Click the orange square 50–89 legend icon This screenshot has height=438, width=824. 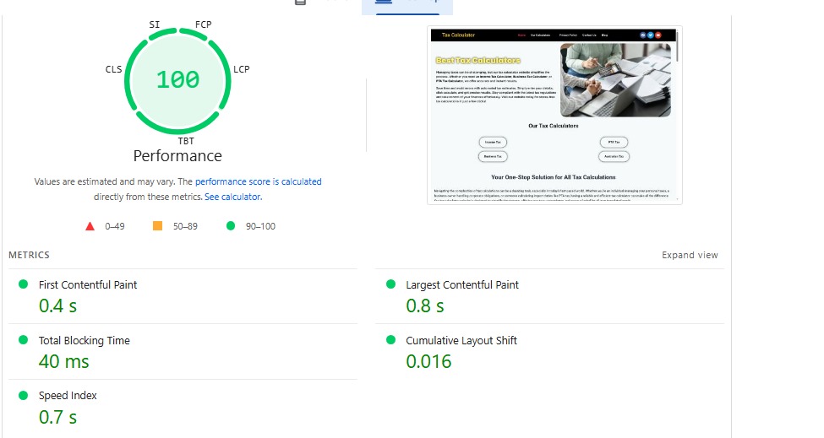pyautogui.click(x=157, y=226)
